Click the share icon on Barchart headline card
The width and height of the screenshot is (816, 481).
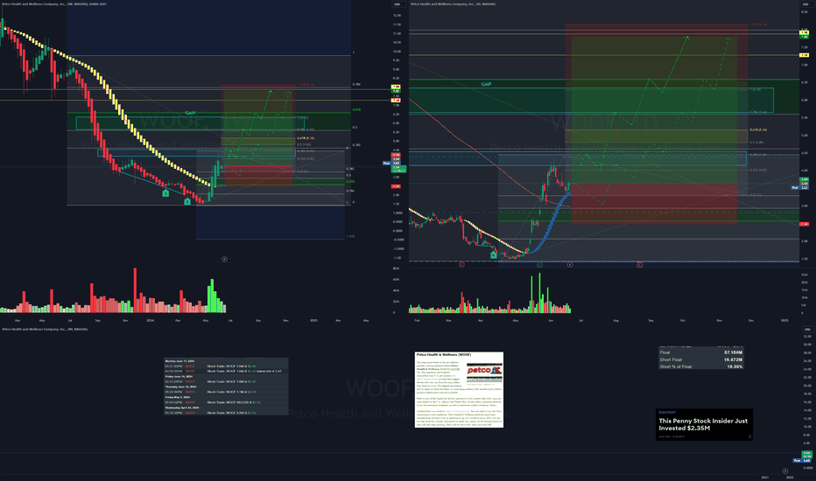749,436
